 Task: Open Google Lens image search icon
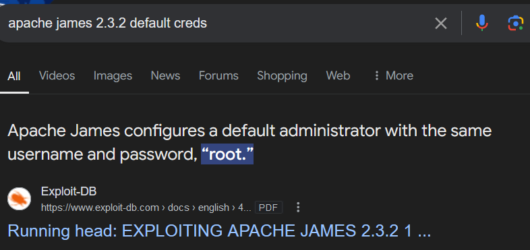515,24
